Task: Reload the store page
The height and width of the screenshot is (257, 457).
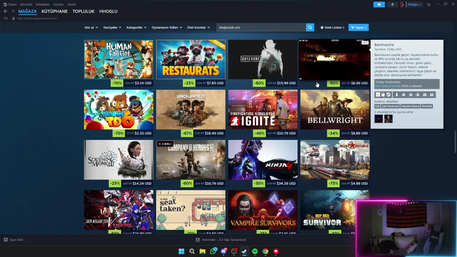Action: 5,18
